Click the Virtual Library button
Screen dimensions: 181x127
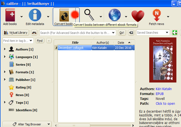[16, 33]
